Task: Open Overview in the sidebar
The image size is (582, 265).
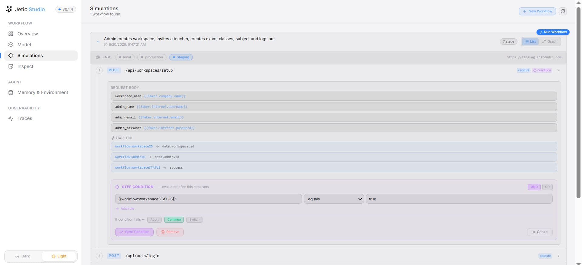Action: tap(41, 34)
